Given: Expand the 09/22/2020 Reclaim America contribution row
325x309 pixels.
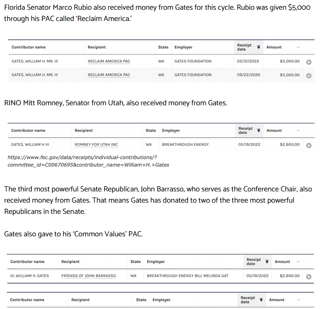Looking at the screenshot, I should click(308, 75).
